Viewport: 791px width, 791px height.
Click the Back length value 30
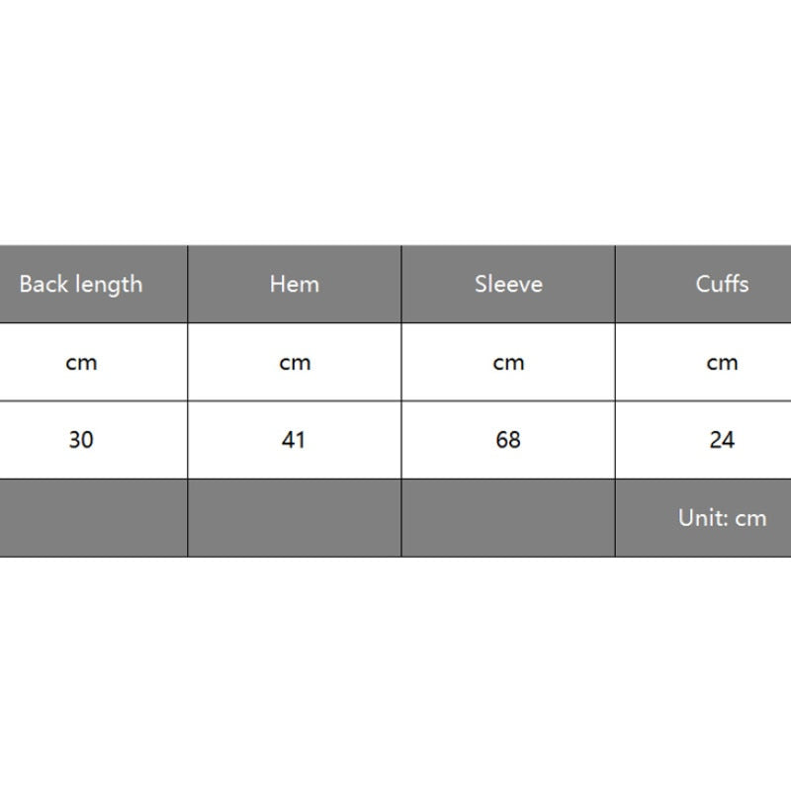81,439
